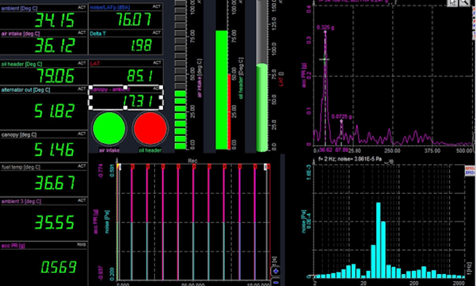Select the Delta T display reading 1.98
Screen dimensions: 476x286
click(x=126, y=42)
